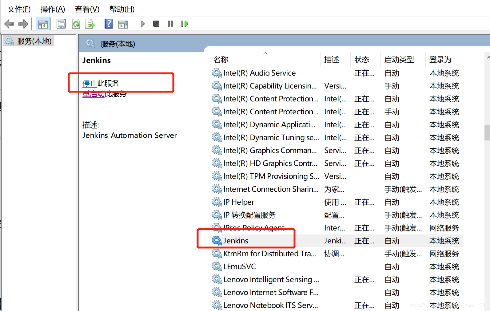Click 网络服务 in the IPsec Policy Agent row
Viewport: 490px width, 311px height.
[444, 228]
